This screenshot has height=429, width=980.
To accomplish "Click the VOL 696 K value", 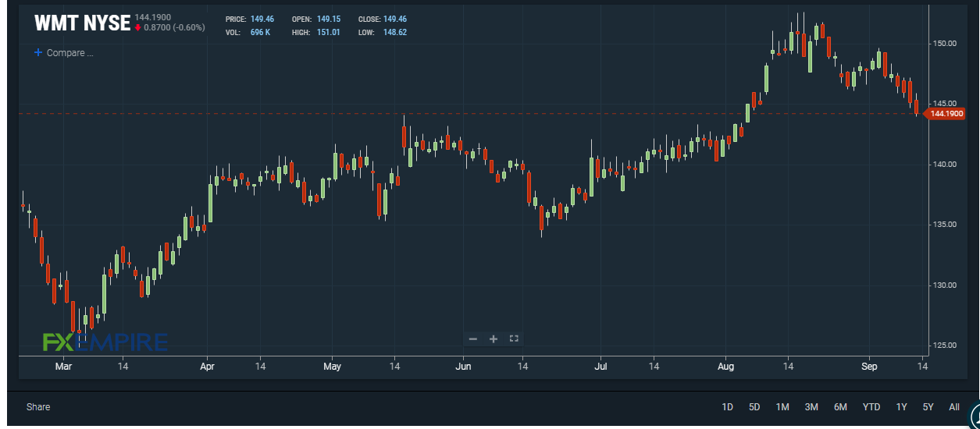I will [x=261, y=33].
